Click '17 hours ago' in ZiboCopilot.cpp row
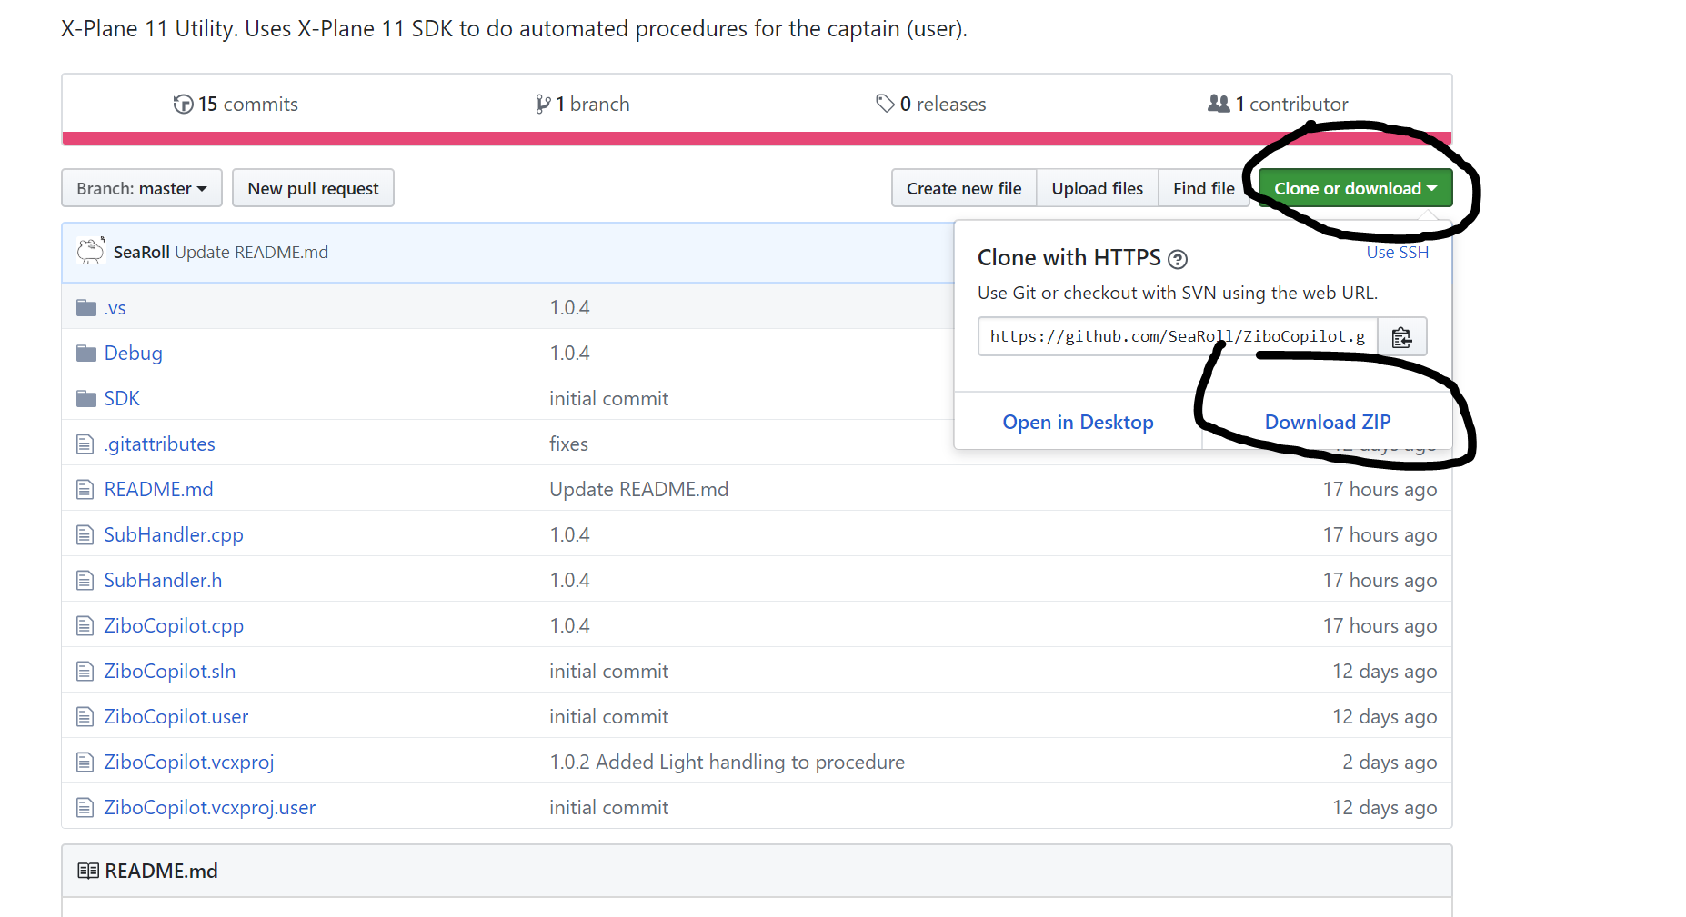 pos(1380,625)
